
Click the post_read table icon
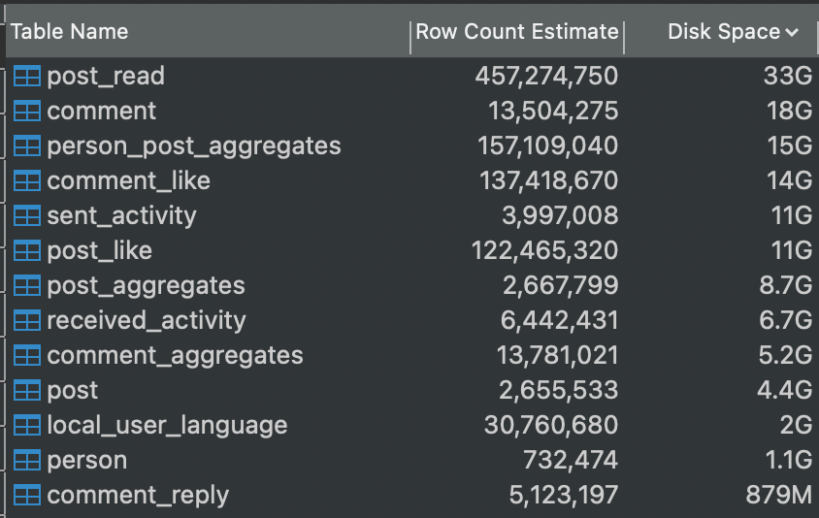[x=26, y=77]
